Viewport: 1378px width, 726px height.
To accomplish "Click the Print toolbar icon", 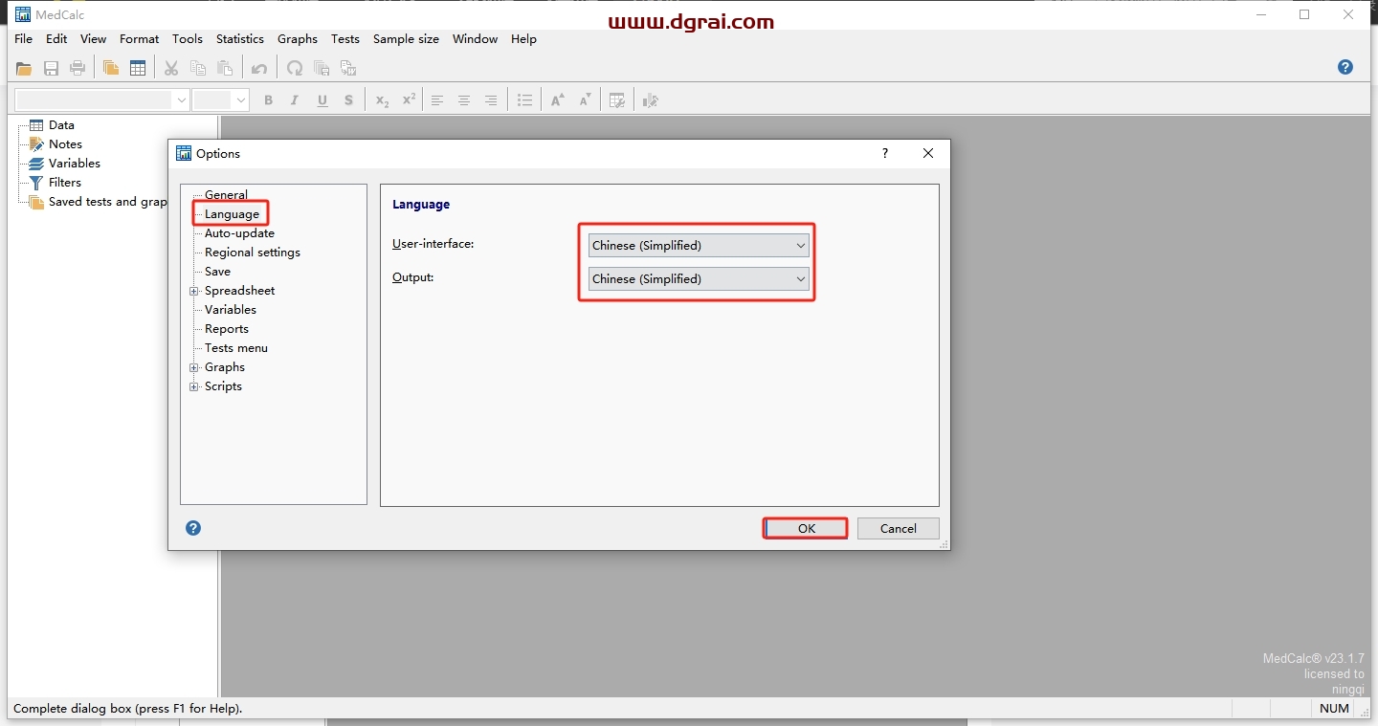I will pyautogui.click(x=78, y=68).
